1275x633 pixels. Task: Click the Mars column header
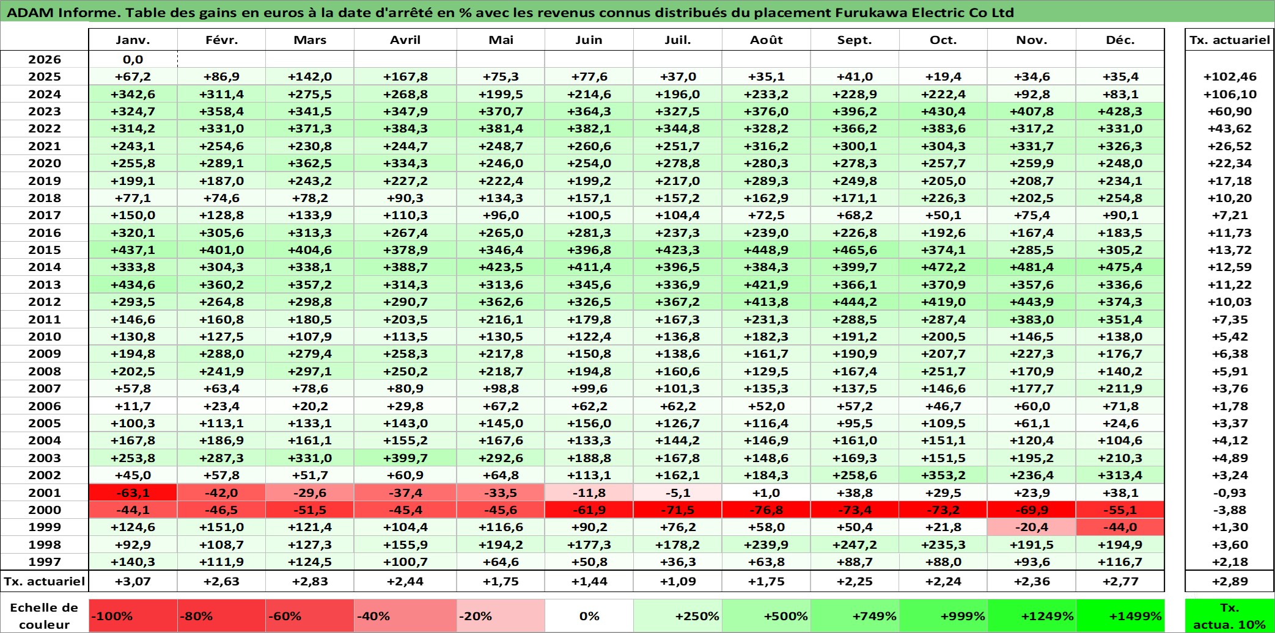coord(310,40)
